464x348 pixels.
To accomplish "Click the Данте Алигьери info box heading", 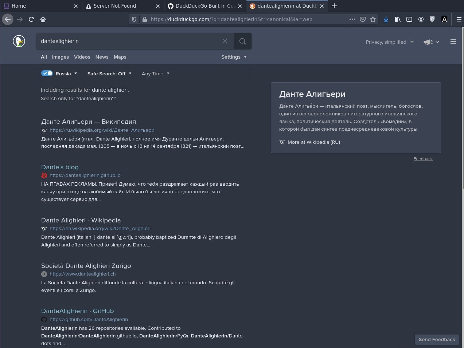I will pos(312,94).
